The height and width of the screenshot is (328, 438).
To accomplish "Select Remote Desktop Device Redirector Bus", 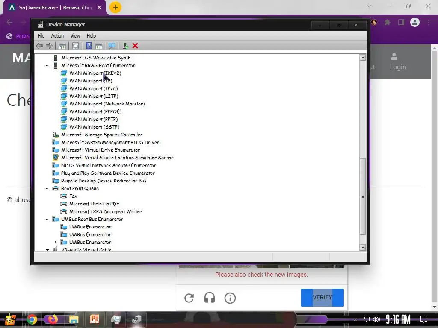I will point(104,181).
